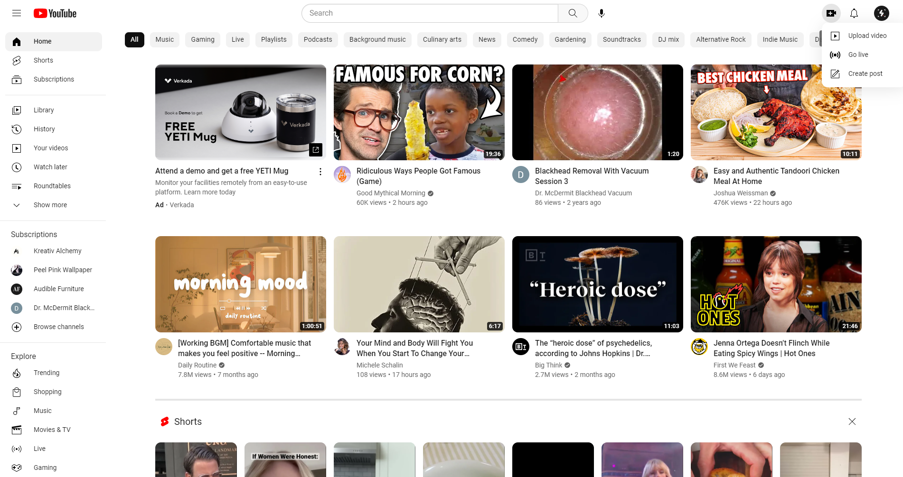Open the Hot Ones video thumbnail
Screen dimensions: 903x477
[x=776, y=284]
